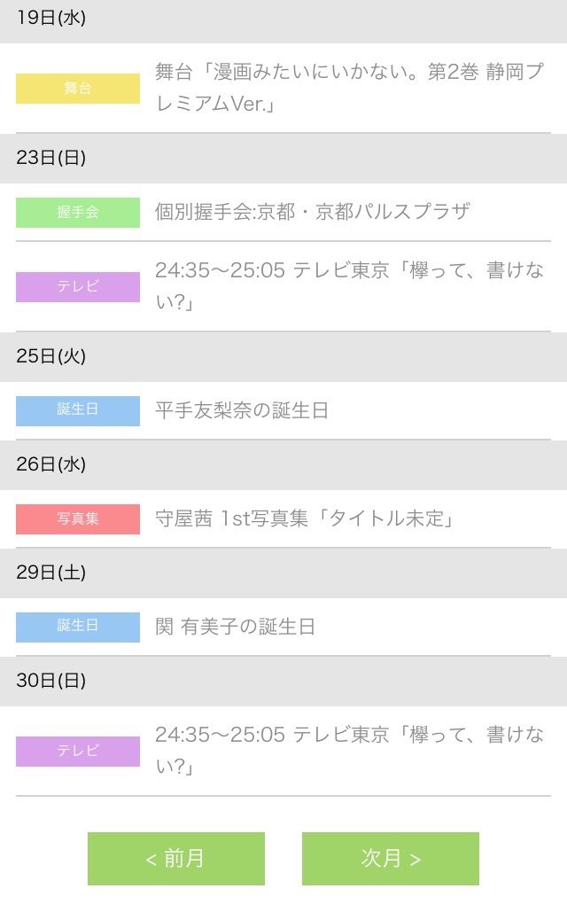Click the green 握手会 category tag
Viewport: 567px width, 904px height.
[78, 212]
